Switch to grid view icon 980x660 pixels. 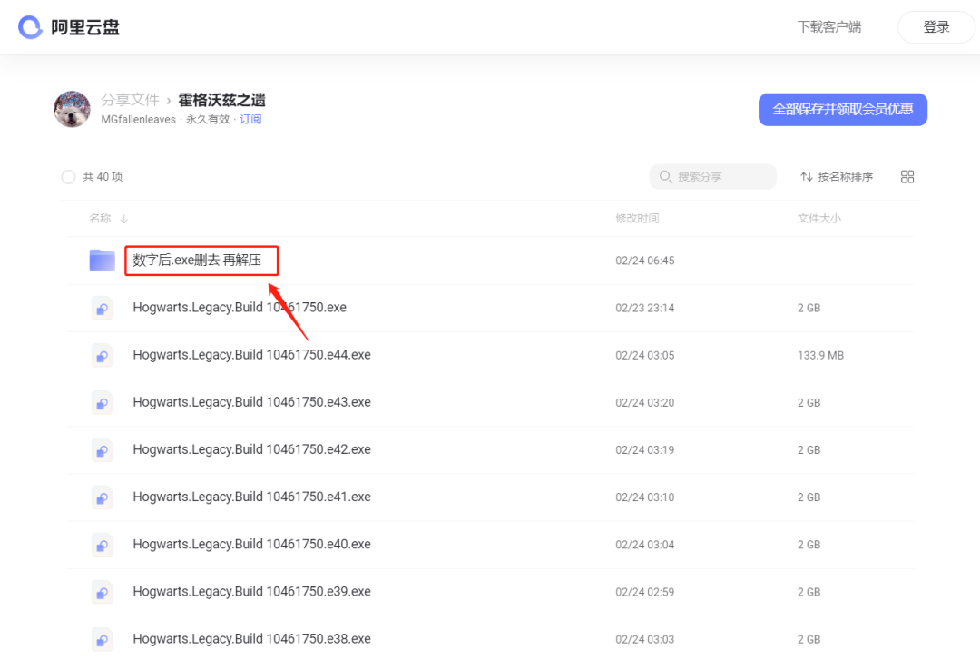click(x=906, y=177)
